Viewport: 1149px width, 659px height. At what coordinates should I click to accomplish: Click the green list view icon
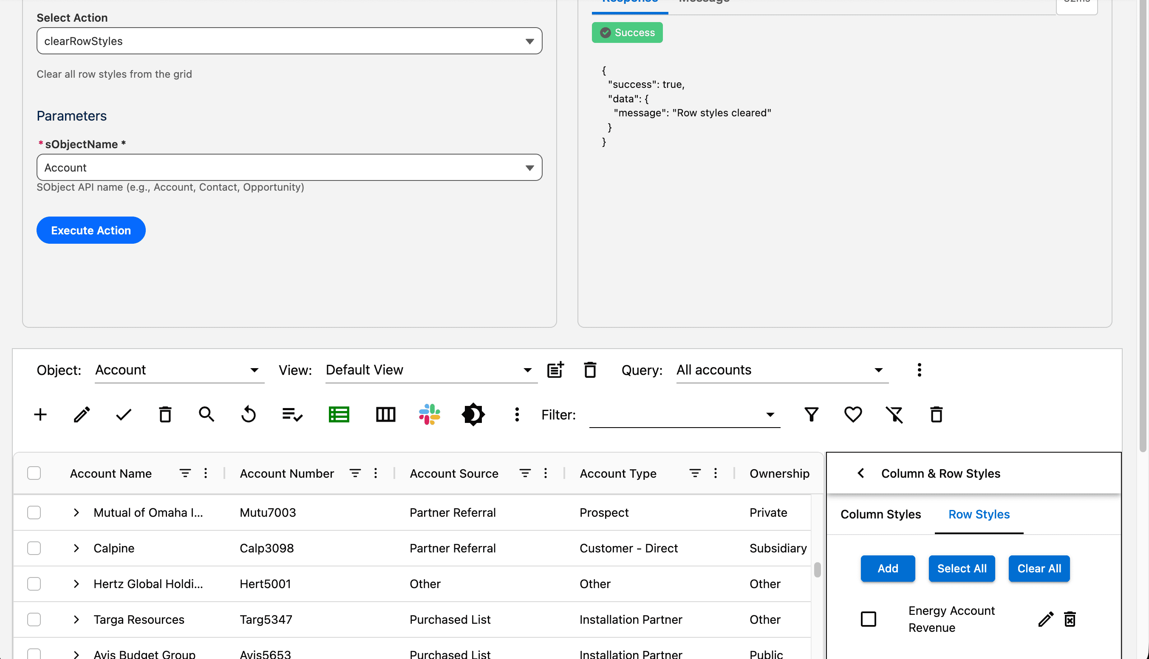click(x=338, y=414)
